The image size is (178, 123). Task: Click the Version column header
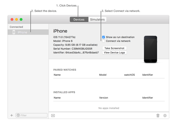[104, 98]
